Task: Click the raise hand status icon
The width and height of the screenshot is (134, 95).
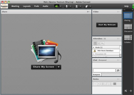Action: pyautogui.click(x=87, y=6)
